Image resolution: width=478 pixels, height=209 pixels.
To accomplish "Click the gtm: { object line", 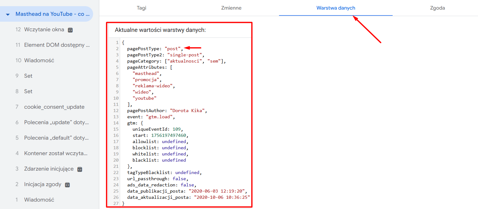I will (x=135, y=123).
